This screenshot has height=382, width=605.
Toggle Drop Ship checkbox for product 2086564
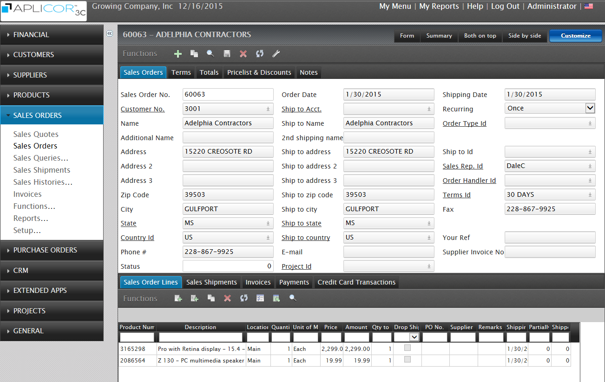click(408, 359)
